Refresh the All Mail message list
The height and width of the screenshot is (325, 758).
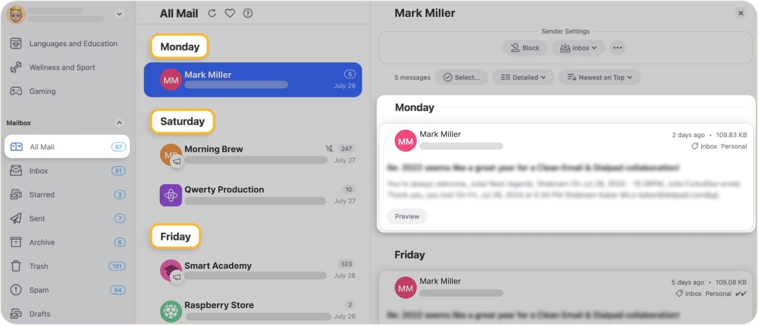[x=212, y=13]
